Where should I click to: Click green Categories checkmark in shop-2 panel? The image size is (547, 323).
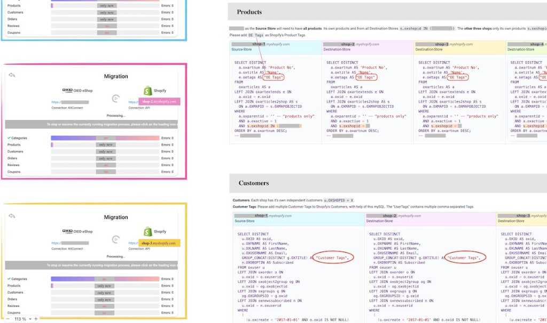[x=9, y=138]
